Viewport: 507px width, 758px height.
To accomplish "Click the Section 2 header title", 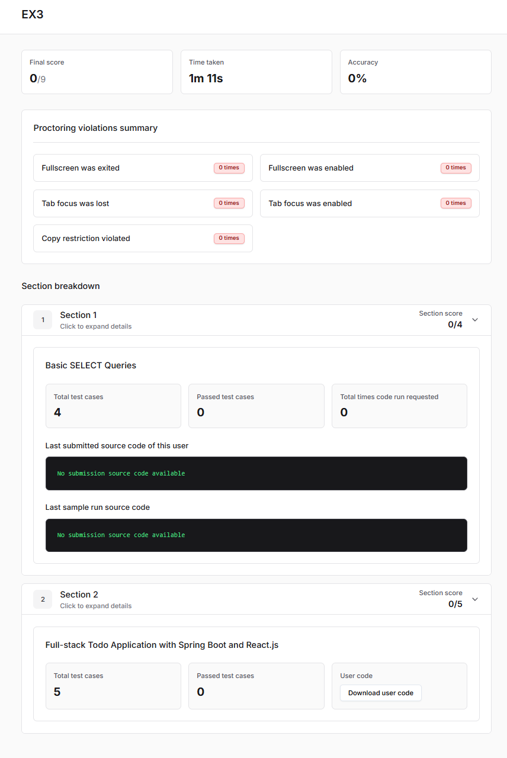I will click(79, 595).
